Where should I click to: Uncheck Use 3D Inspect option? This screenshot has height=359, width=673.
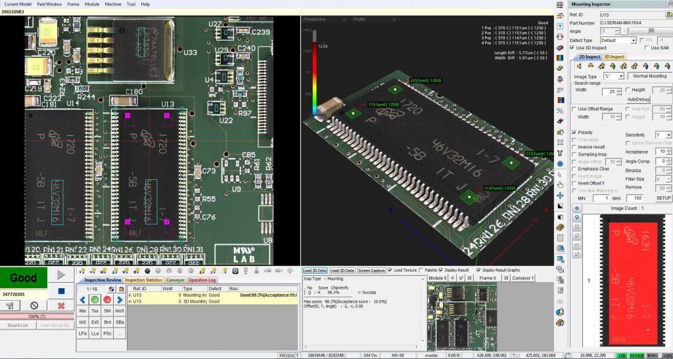tap(573, 48)
